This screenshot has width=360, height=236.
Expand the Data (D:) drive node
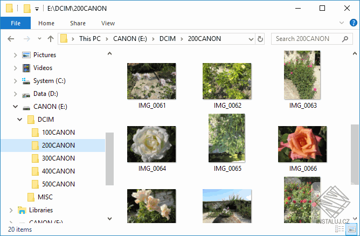[15, 94]
